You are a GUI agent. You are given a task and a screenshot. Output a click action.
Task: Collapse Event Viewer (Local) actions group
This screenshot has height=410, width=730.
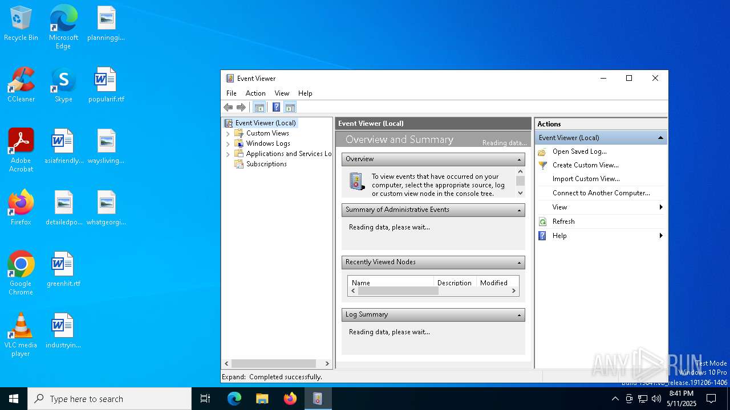[x=660, y=138]
